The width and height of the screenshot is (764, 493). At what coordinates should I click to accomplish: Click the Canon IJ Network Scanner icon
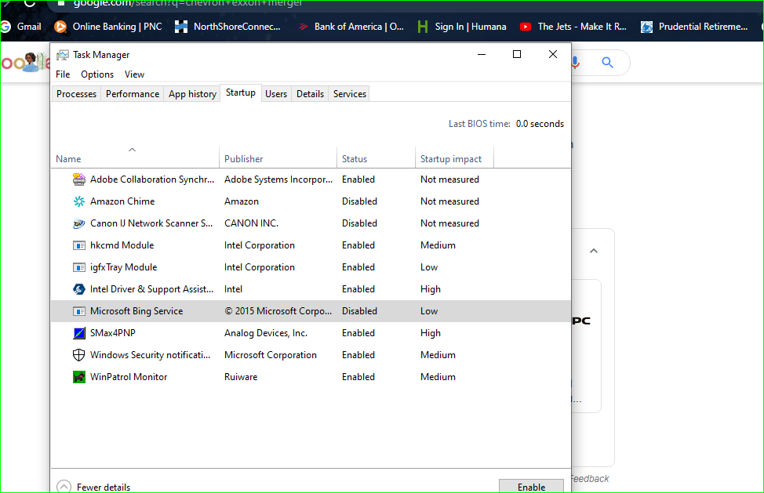(x=78, y=223)
